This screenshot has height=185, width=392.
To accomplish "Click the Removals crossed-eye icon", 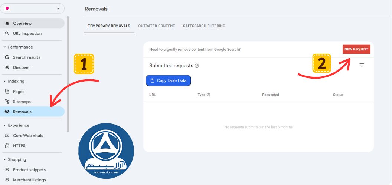I will pos(7,112).
